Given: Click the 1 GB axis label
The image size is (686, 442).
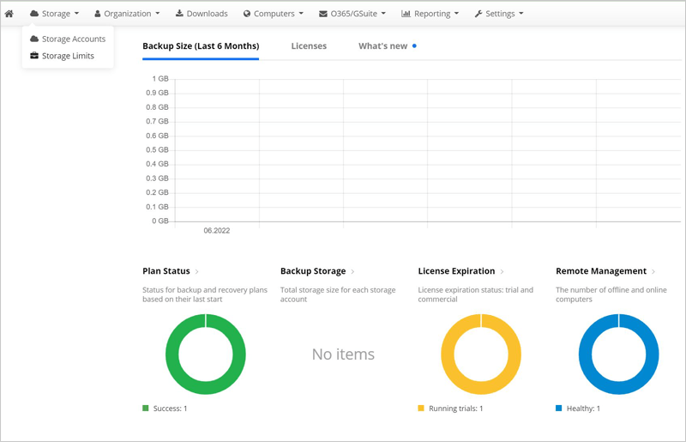Looking at the screenshot, I should click(x=160, y=79).
